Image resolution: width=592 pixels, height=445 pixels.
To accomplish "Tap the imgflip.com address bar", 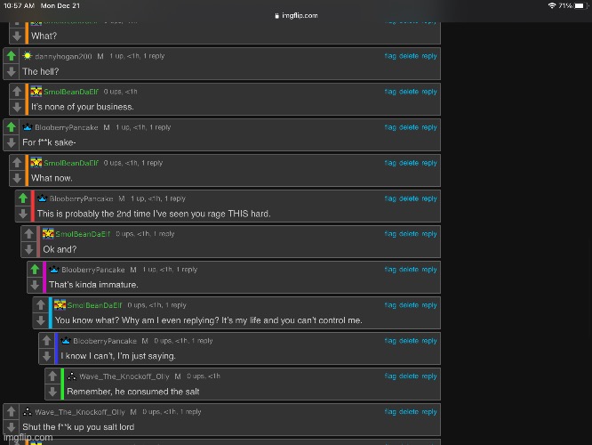I will coord(296,15).
